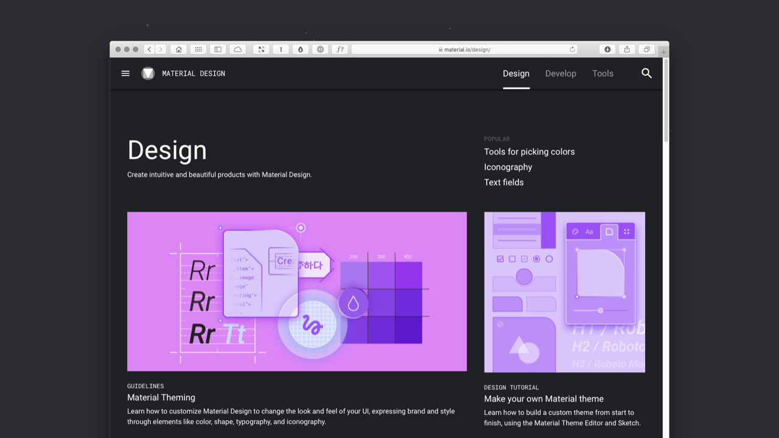The width and height of the screenshot is (779, 438).
Task: Open the hamburger navigation menu
Action: coord(125,74)
